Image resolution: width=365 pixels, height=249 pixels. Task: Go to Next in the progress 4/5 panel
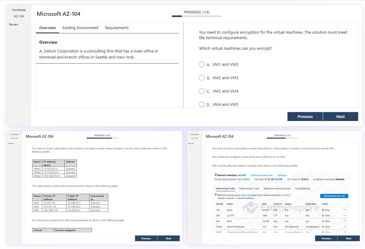[169, 238]
